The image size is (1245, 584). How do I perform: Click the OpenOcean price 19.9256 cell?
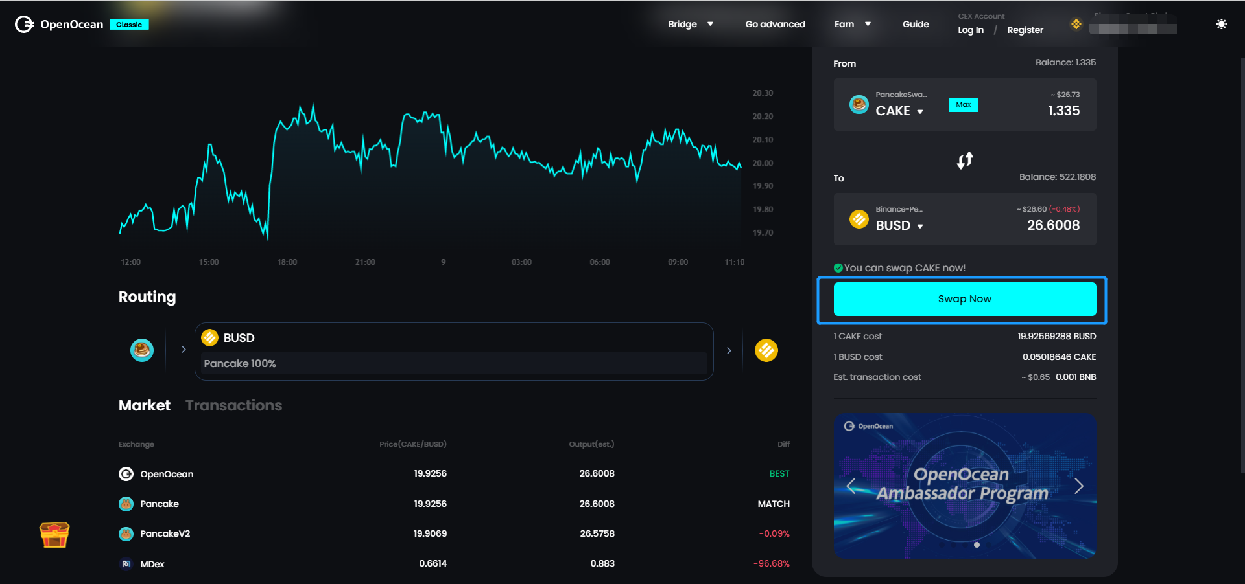click(431, 473)
